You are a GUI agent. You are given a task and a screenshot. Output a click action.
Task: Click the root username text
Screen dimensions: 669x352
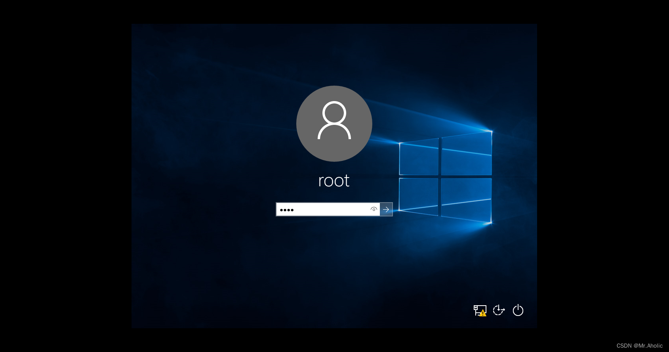point(334,181)
